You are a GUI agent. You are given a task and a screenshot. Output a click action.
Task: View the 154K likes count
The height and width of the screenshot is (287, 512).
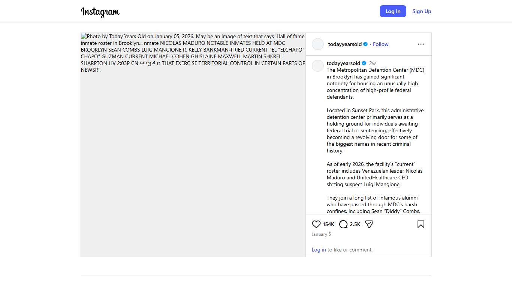coord(328,224)
